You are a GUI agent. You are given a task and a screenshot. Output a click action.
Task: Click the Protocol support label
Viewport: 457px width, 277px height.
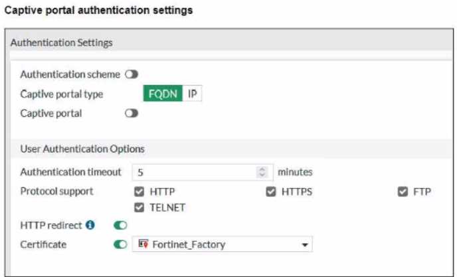pyautogui.click(x=56, y=192)
